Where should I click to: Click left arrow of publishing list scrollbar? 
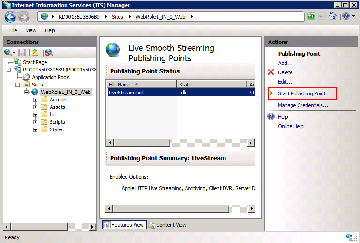pos(110,143)
